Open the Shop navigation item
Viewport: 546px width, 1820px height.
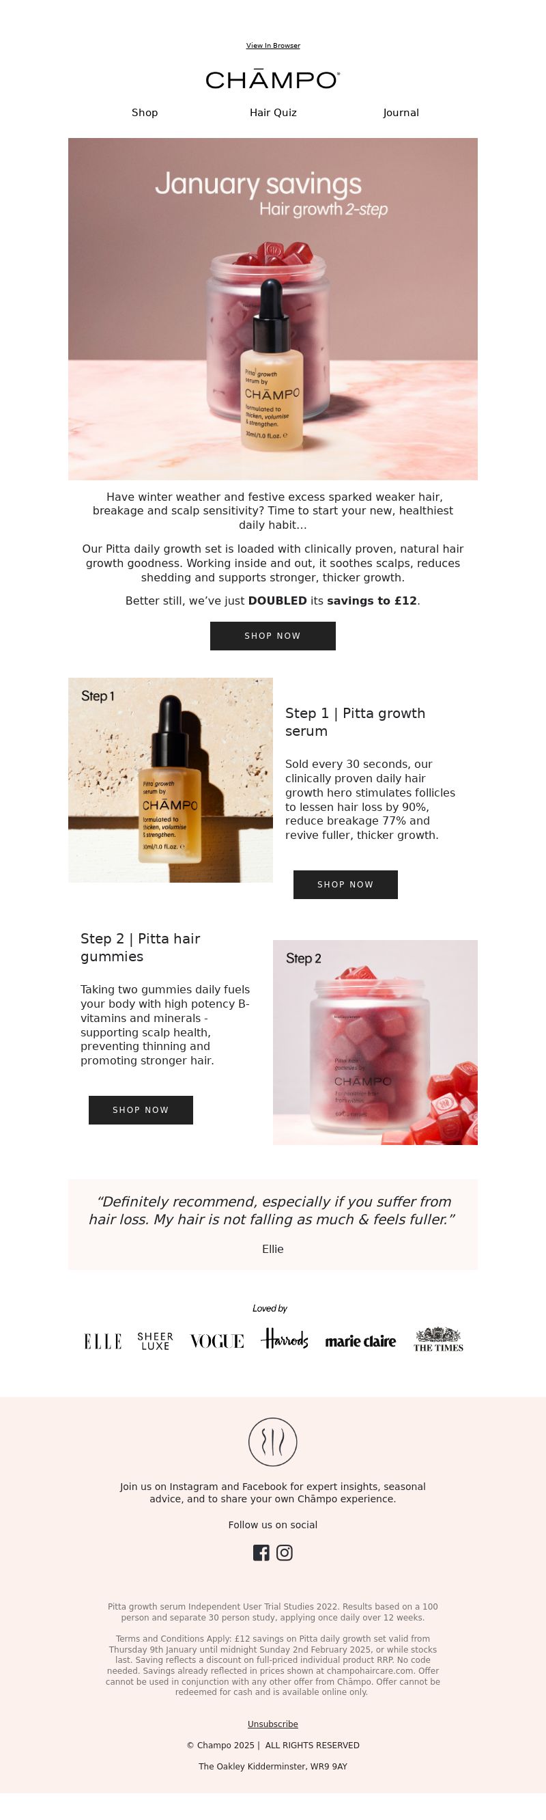tap(145, 112)
